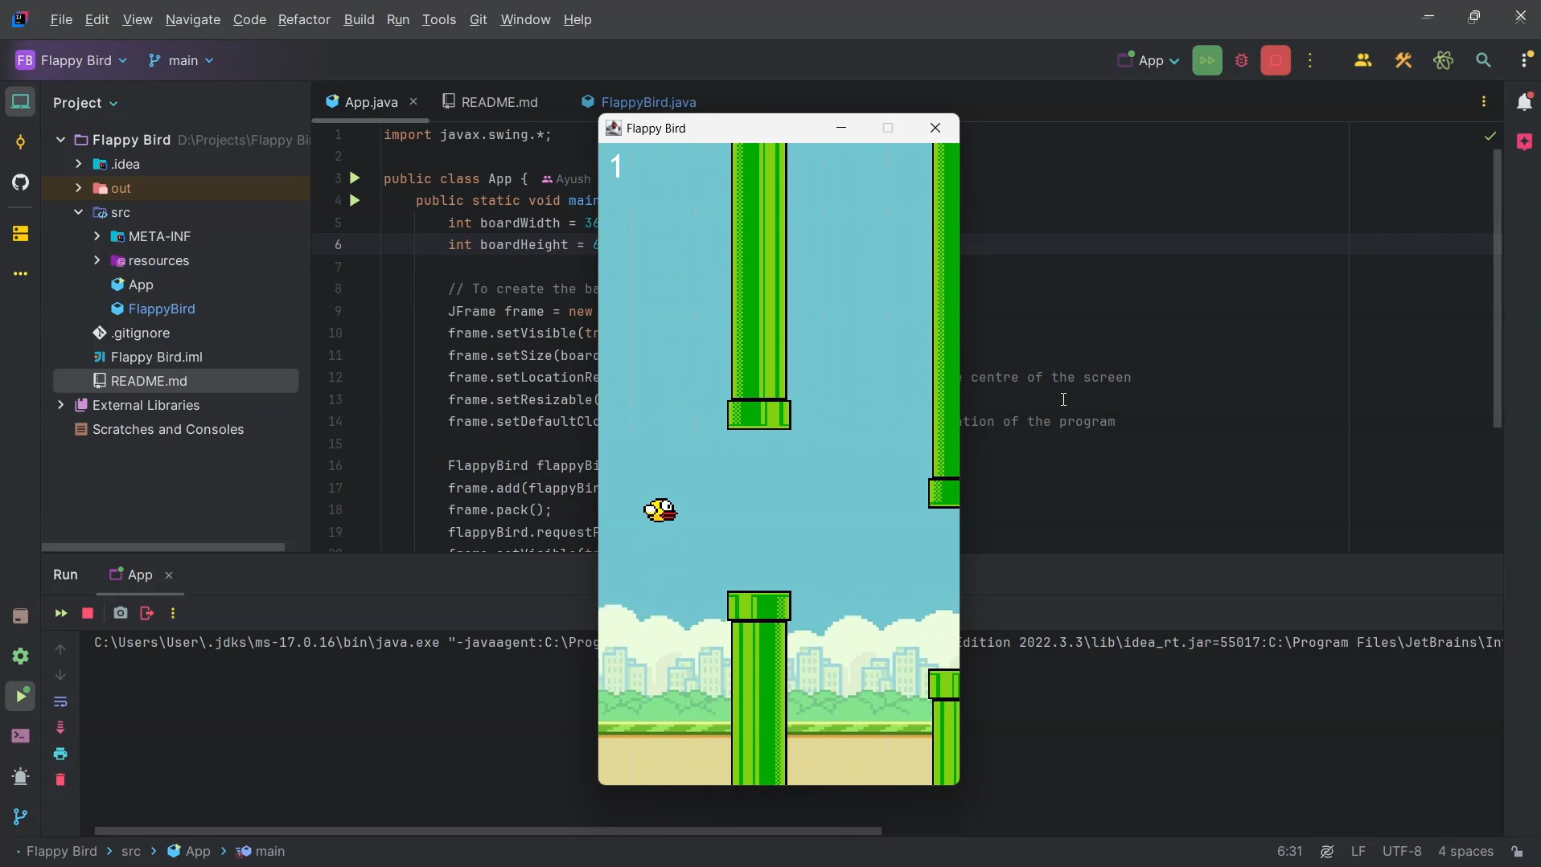Click the read-only lock toggle in status bar
Image resolution: width=1541 pixels, height=867 pixels.
click(1518, 852)
